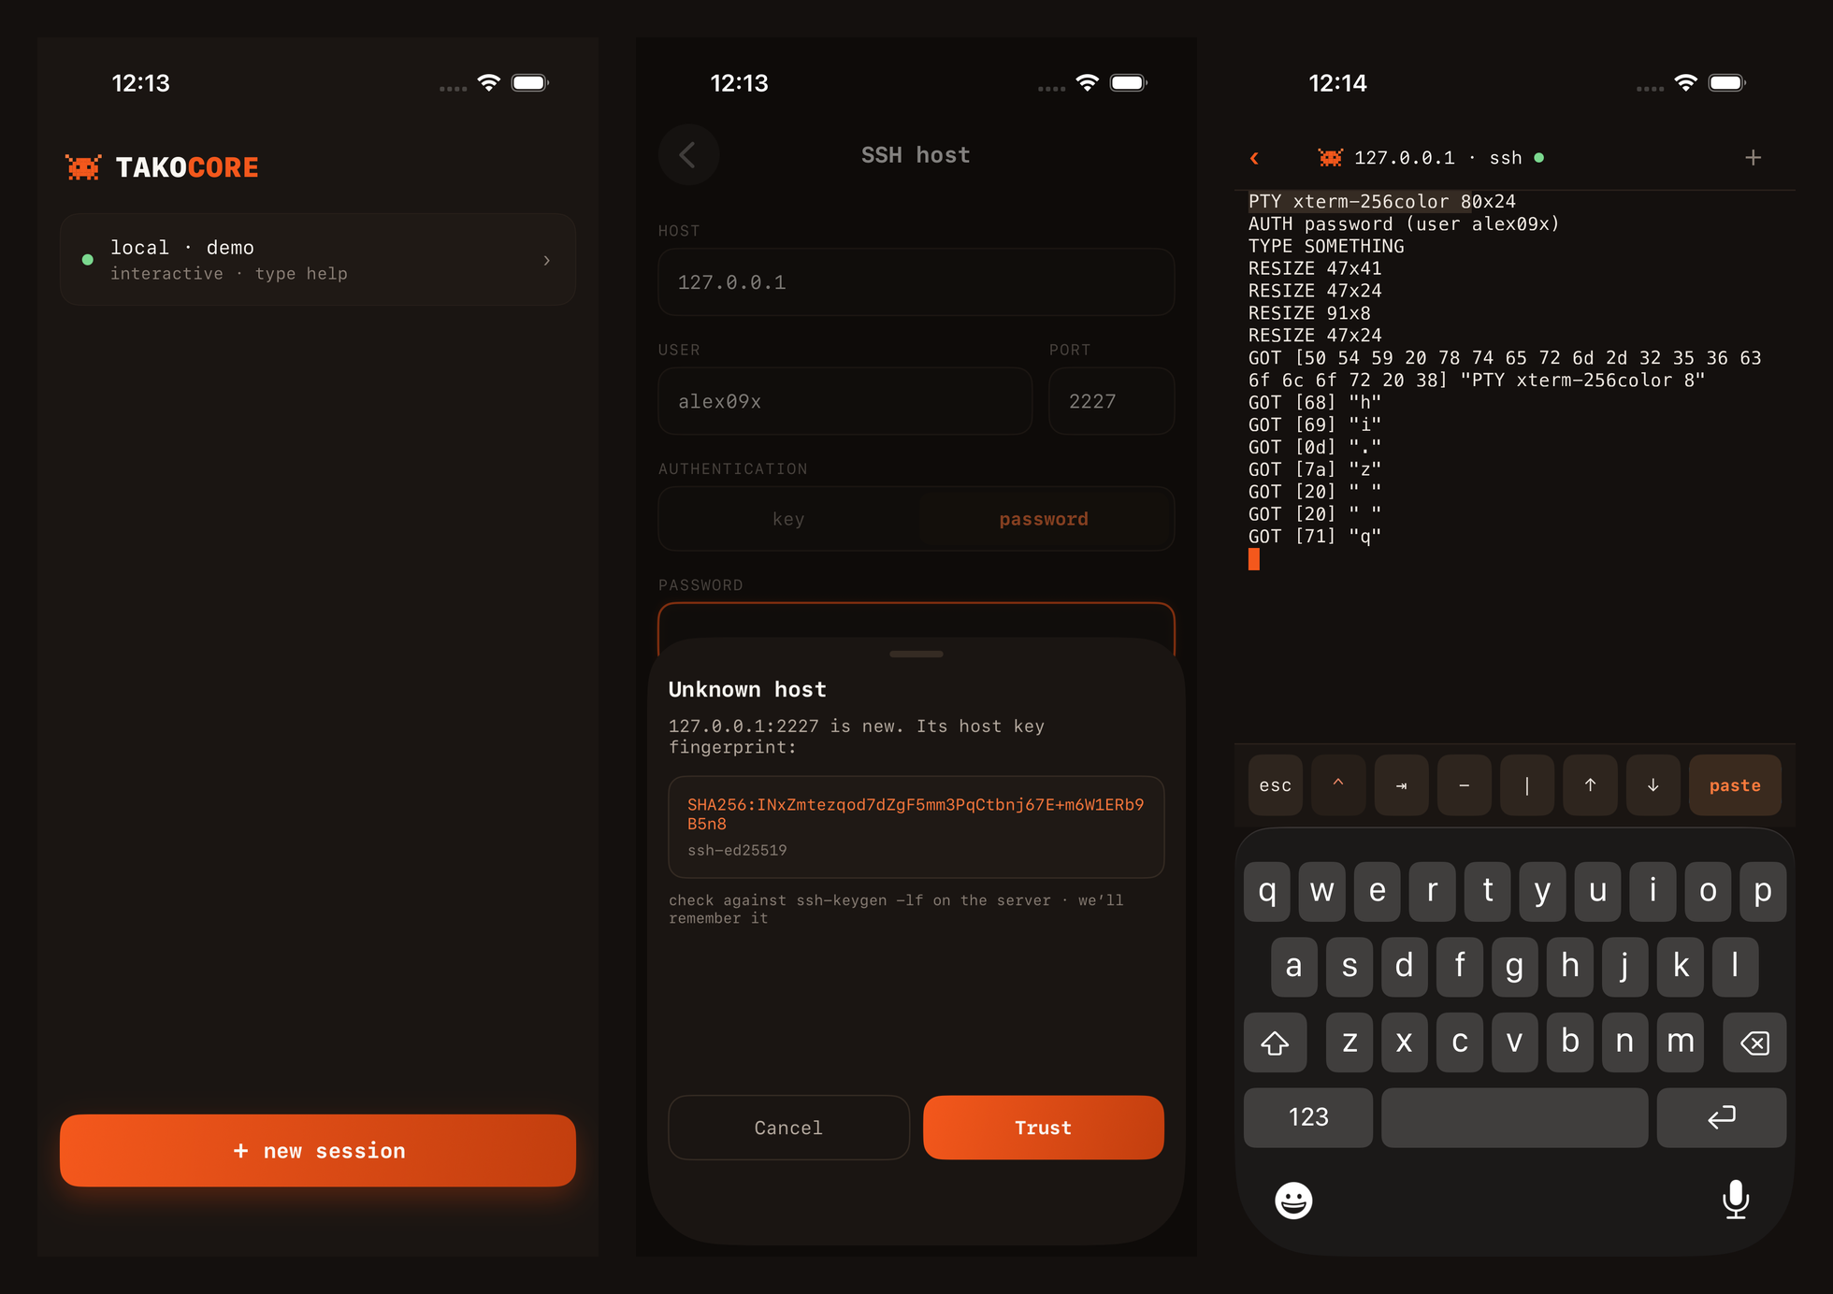Open the emoji keyboard
1833x1294 pixels.
coord(1293,1201)
